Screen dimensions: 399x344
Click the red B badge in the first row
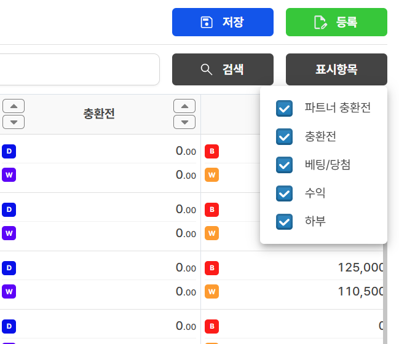[x=211, y=151]
